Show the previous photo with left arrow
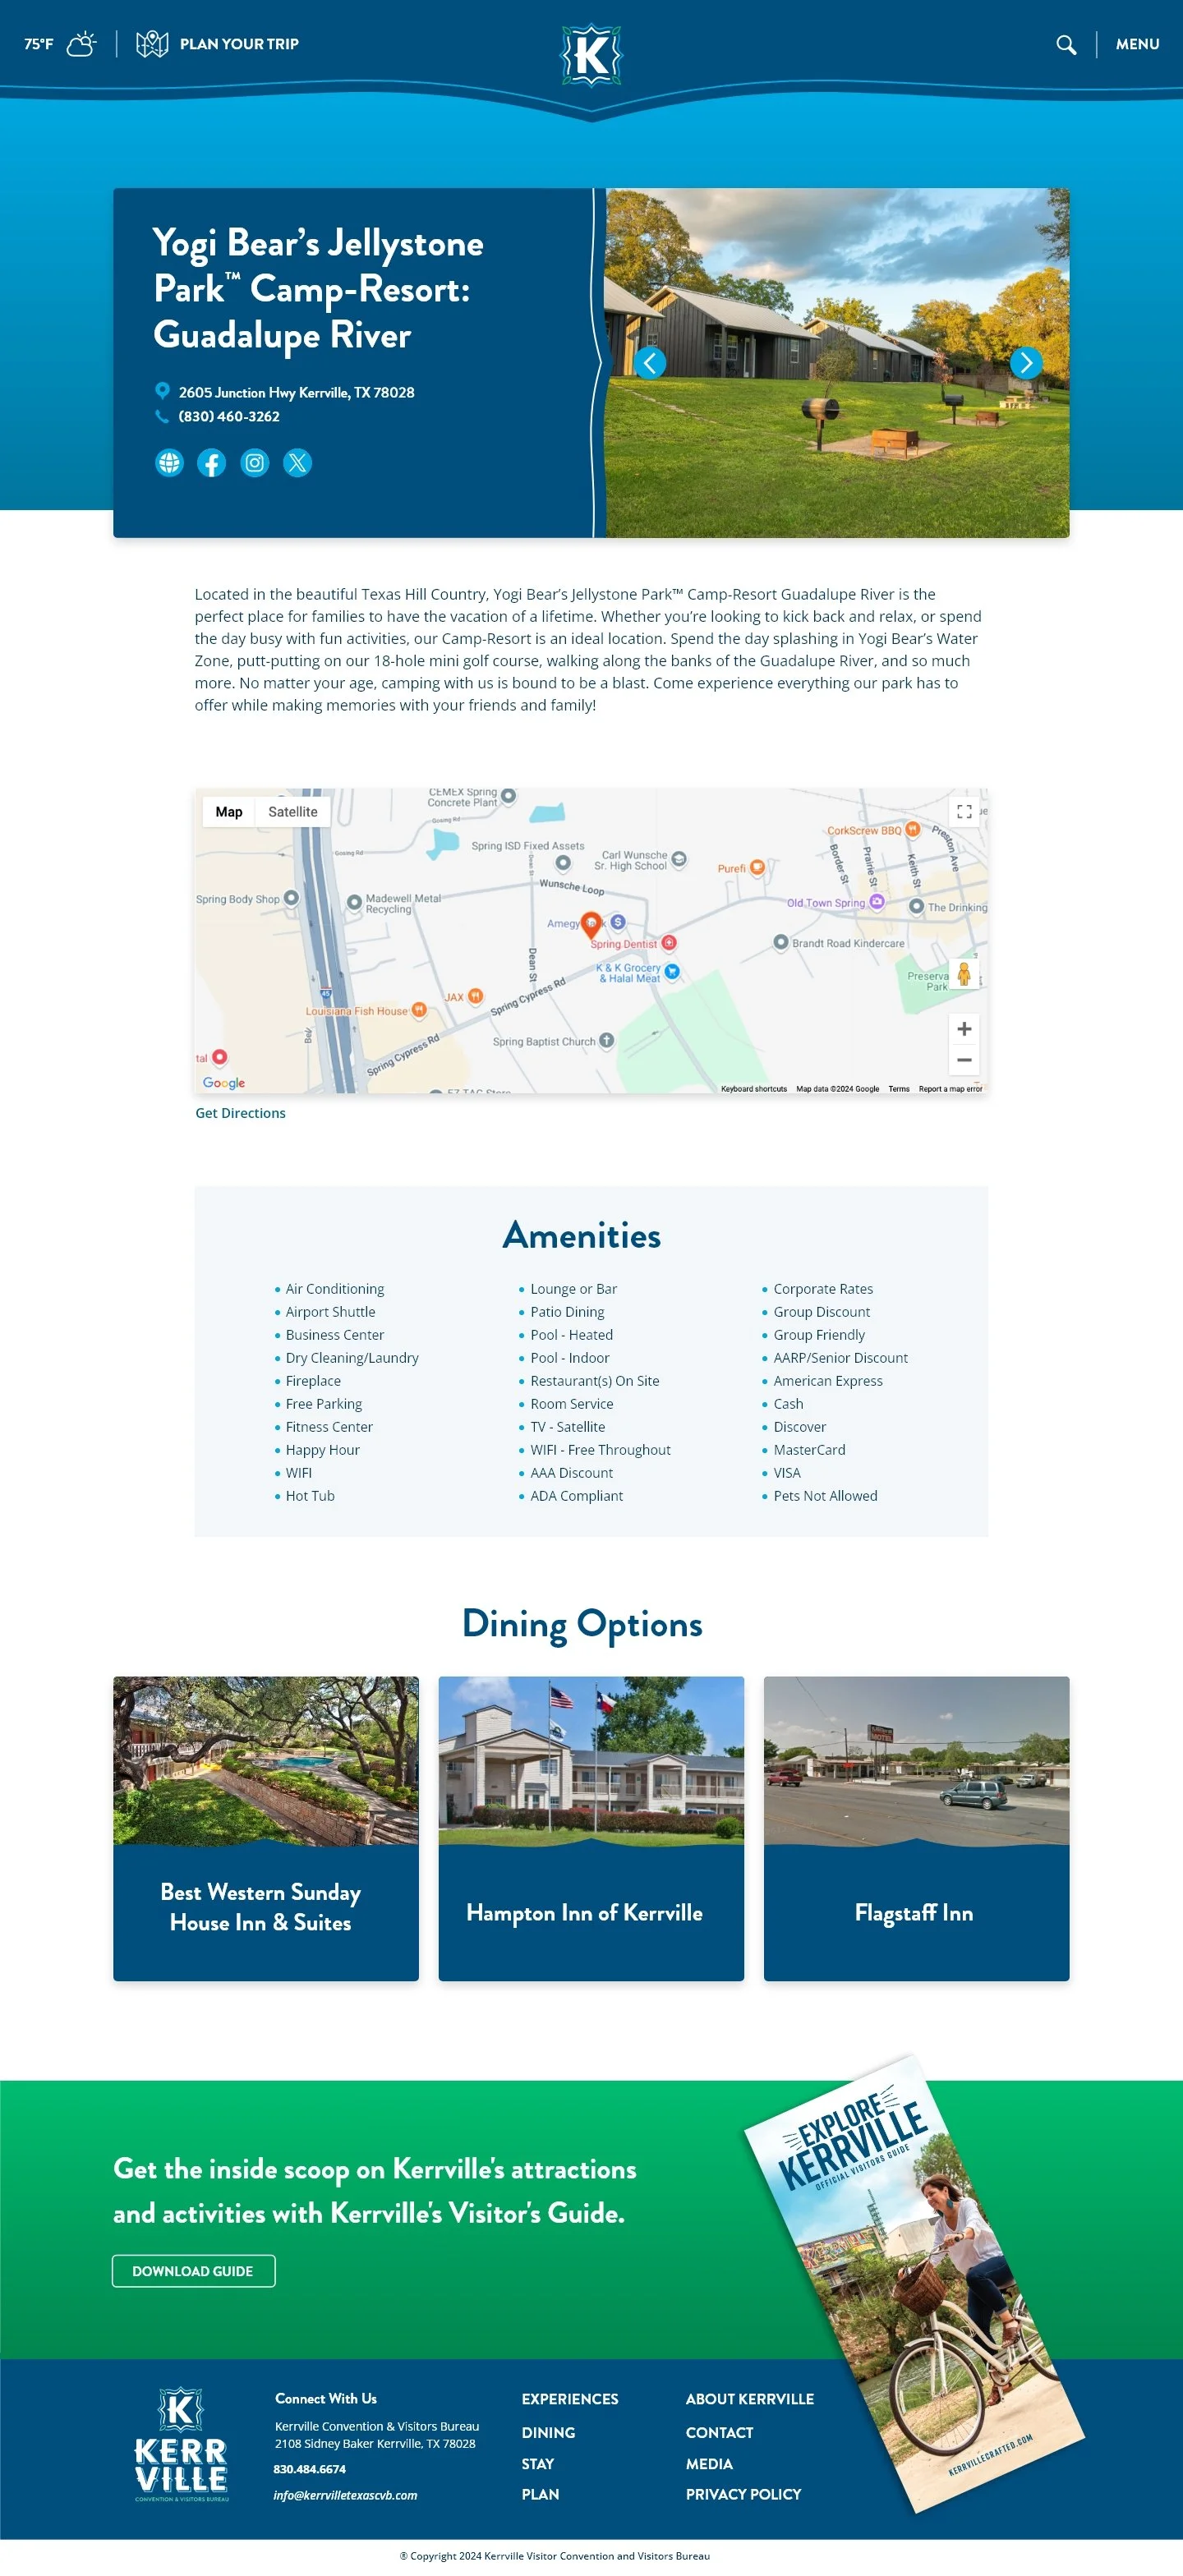The height and width of the screenshot is (2576, 1183). click(x=650, y=362)
